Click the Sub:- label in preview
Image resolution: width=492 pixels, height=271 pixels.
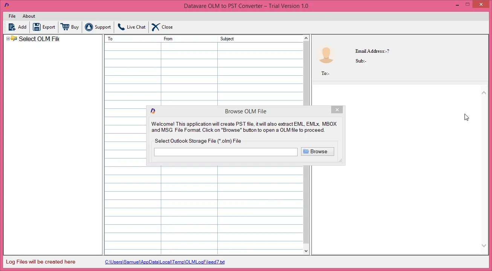(x=361, y=61)
